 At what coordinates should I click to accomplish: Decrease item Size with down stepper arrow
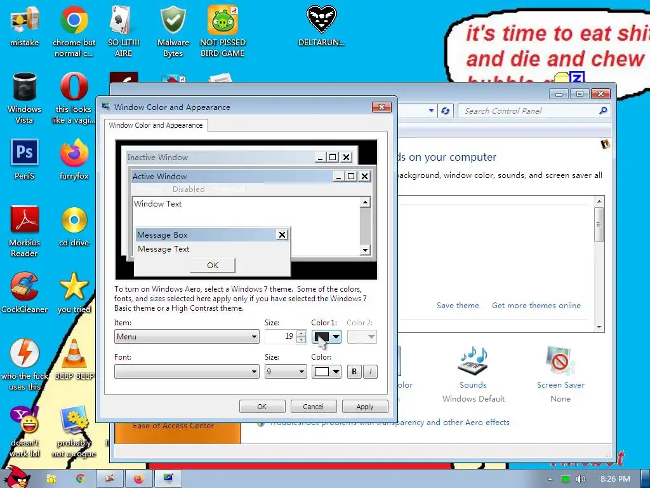tap(302, 340)
